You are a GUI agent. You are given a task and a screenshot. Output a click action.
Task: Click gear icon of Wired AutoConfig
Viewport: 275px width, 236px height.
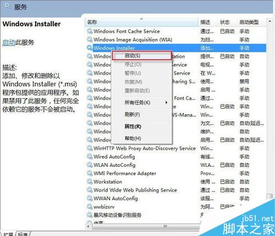(x=90, y=156)
